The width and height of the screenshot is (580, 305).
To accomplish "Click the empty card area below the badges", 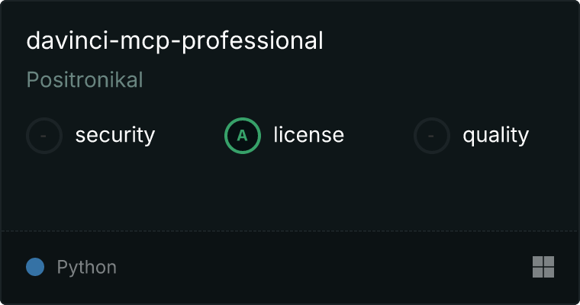I will [x=290, y=192].
